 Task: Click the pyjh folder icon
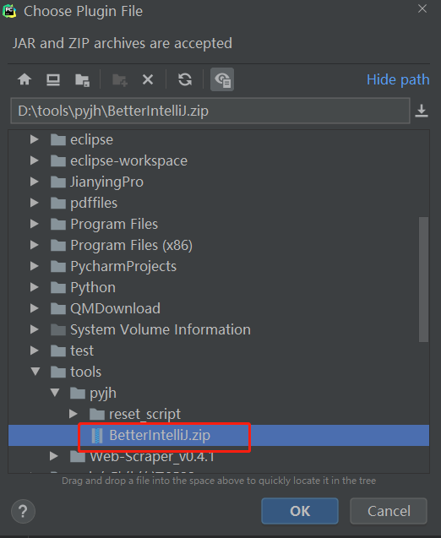click(x=78, y=393)
